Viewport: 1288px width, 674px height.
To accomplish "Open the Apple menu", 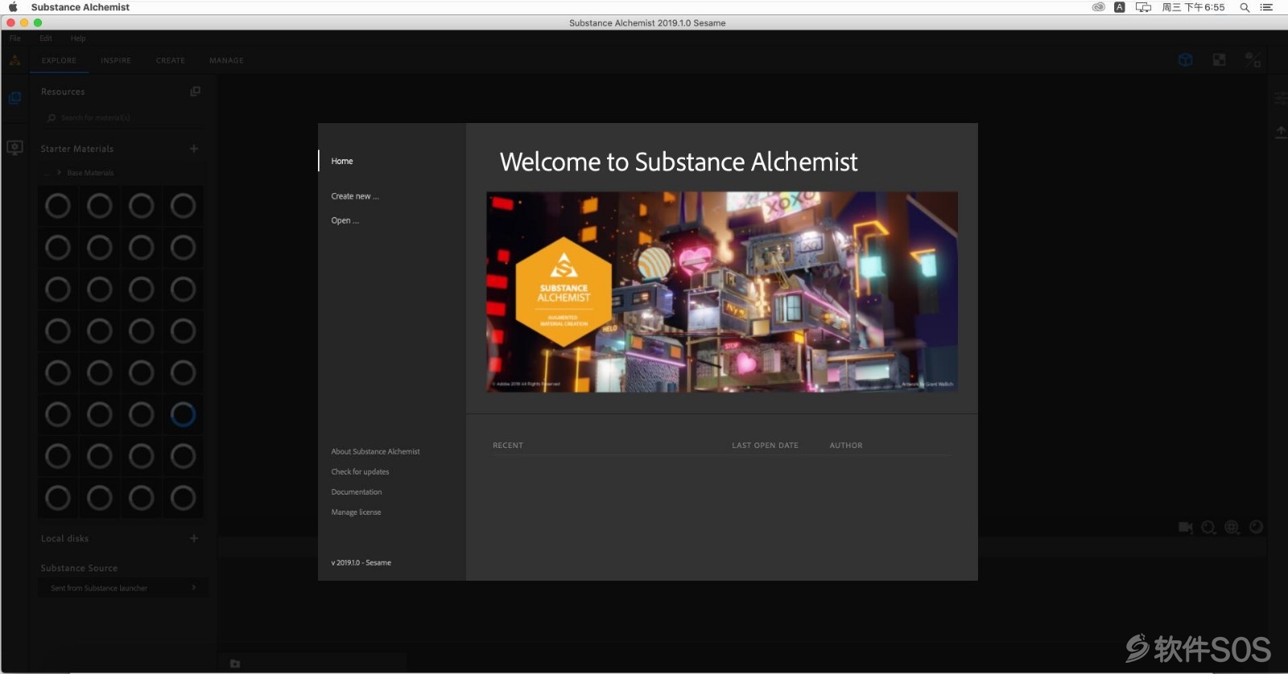I will pyautogui.click(x=13, y=7).
